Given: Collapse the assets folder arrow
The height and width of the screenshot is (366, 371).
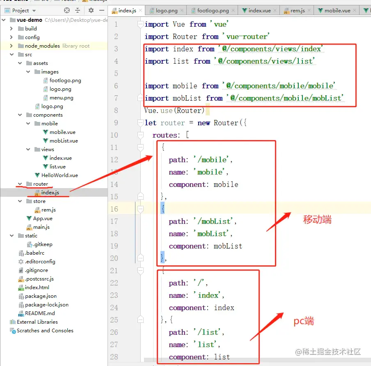Looking at the screenshot, I should 20,63.
